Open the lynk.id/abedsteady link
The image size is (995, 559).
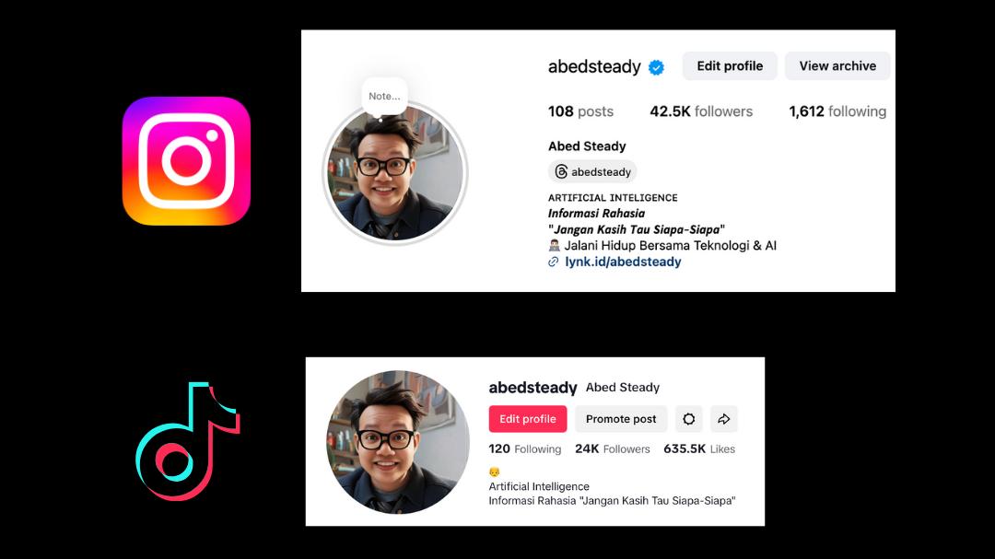coord(623,262)
